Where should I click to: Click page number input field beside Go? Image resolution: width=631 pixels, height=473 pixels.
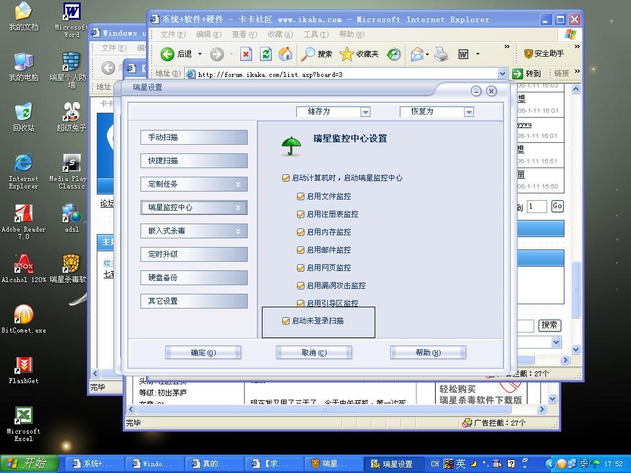(537, 206)
